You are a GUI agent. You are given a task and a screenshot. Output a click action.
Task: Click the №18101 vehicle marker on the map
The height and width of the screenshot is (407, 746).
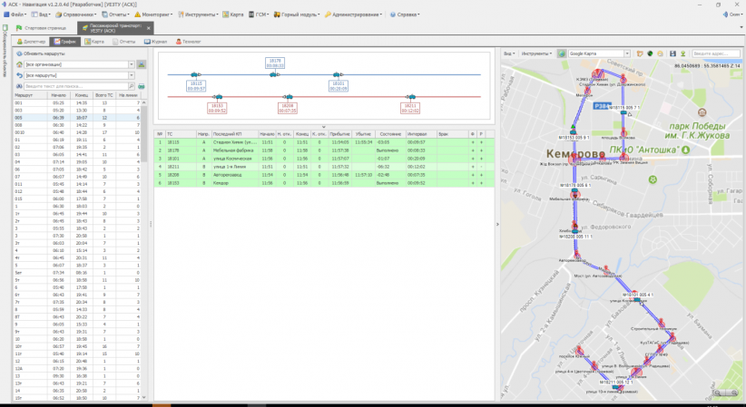click(x=636, y=300)
